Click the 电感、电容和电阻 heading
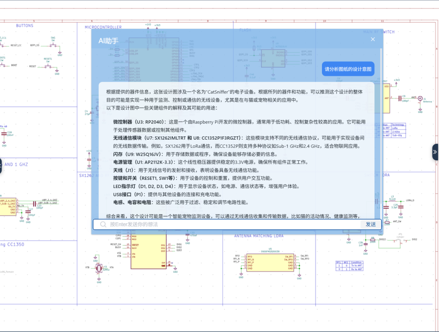The height and width of the screenshot is (332, 439). 133,203
